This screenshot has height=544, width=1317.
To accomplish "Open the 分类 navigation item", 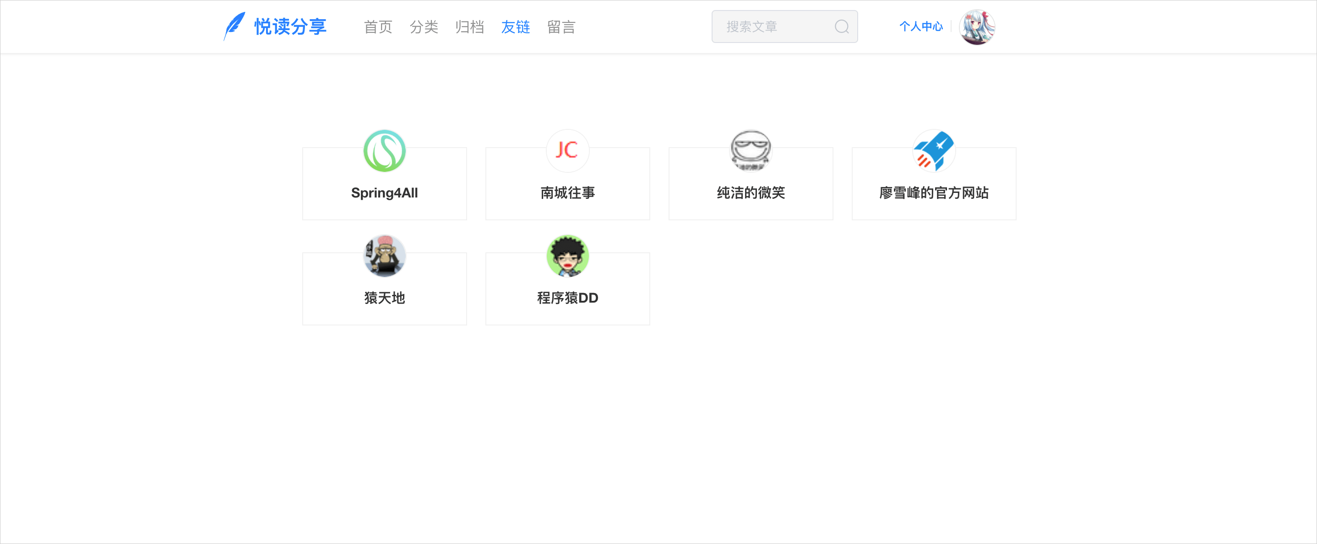I will [424, 27].
